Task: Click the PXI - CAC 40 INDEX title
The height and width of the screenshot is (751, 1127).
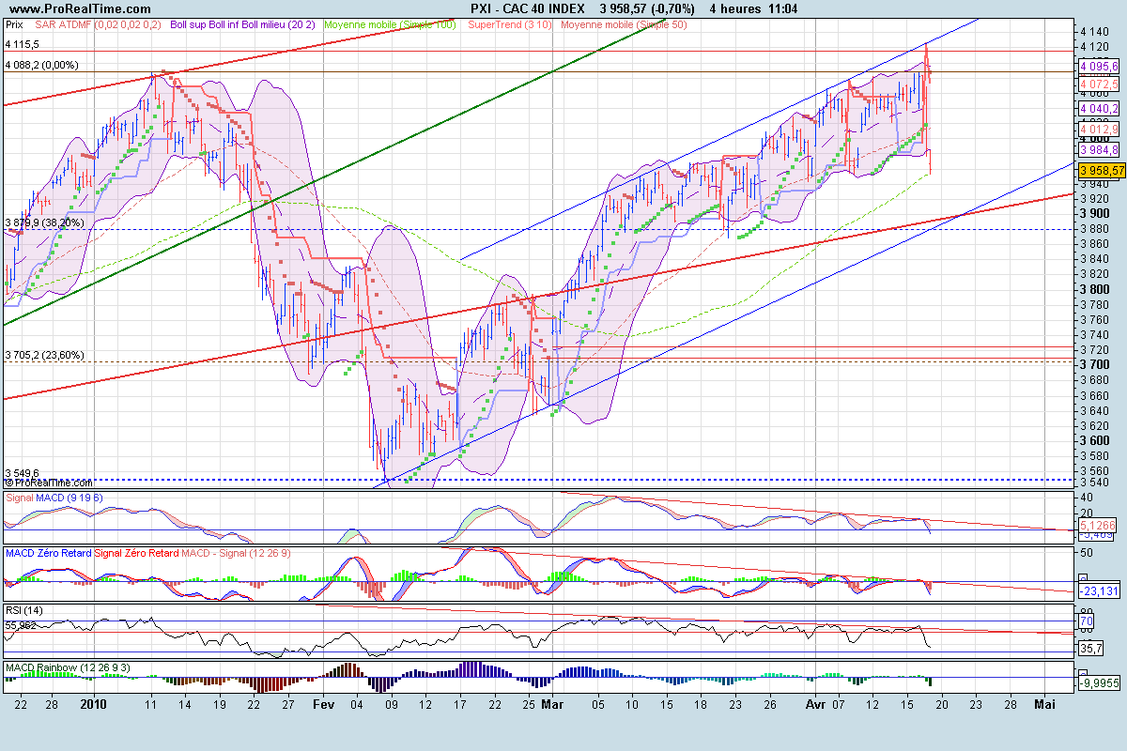Action: (526, 8)
